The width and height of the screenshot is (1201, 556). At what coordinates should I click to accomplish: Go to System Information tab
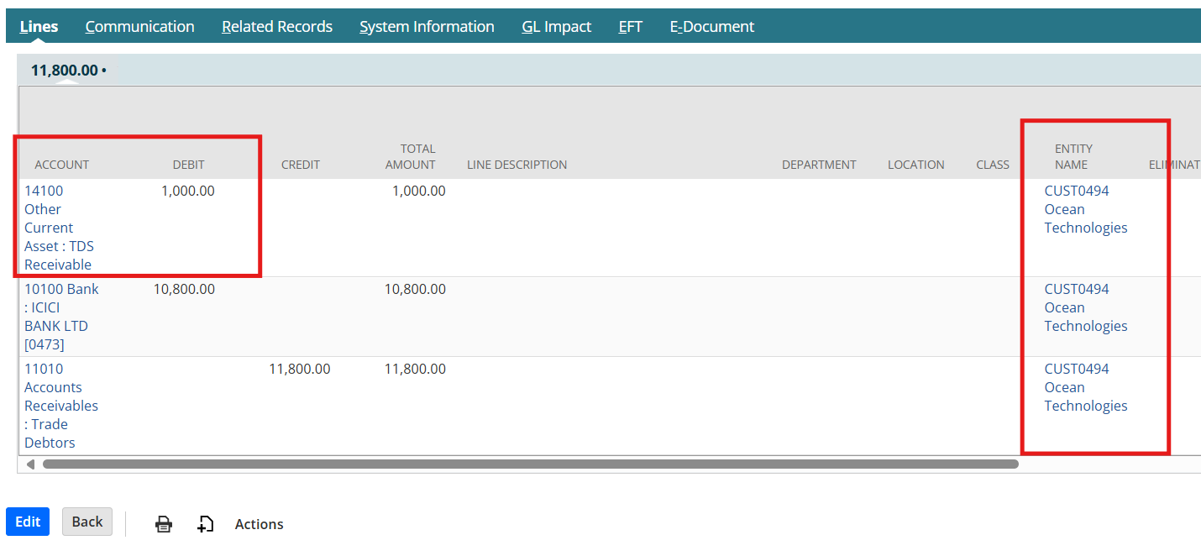tap(427, 27)
